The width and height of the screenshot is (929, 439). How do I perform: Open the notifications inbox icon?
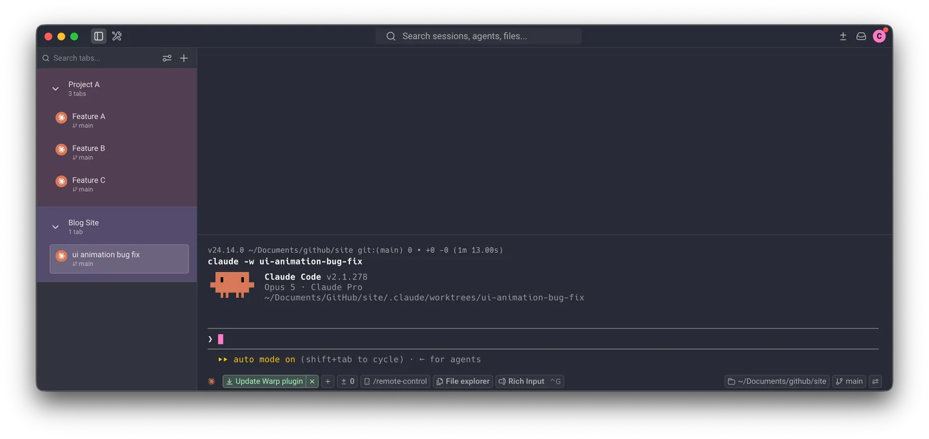(x=861, y=36)
